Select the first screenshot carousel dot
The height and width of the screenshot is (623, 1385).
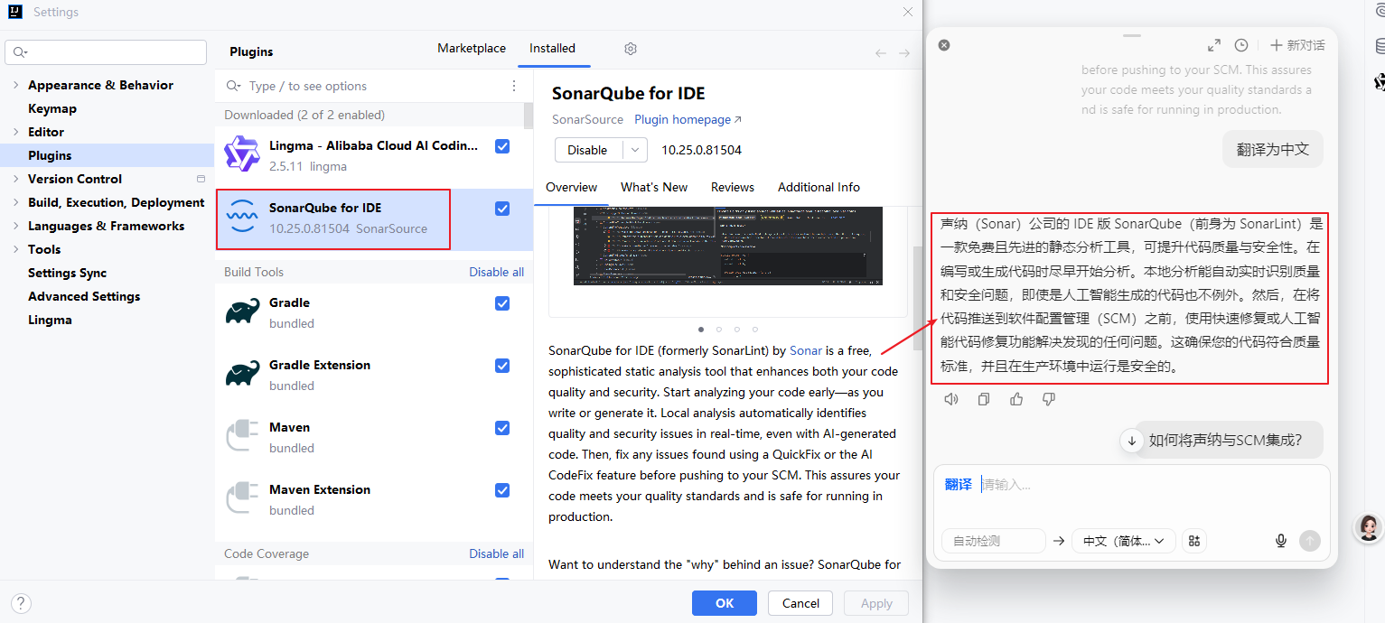(701, 330)
